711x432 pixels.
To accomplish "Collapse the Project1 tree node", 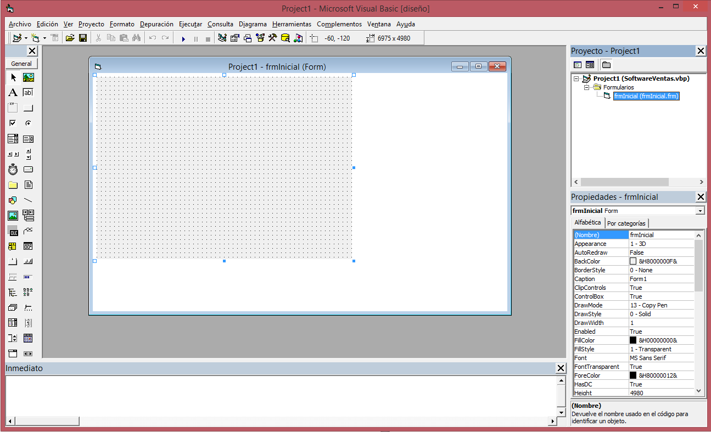I will pos(576,78).
